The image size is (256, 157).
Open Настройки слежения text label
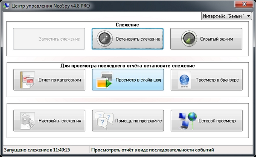(60, 121)
